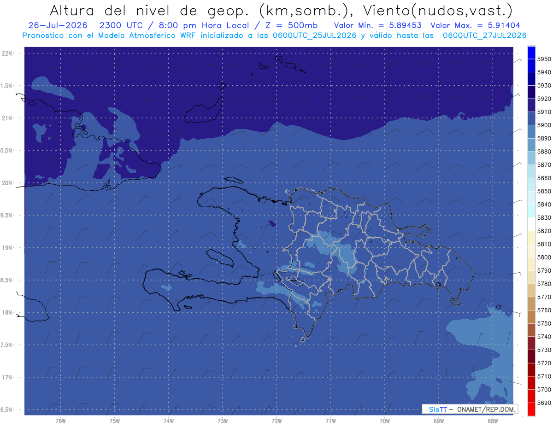553x427 pixels.
Task: Click the "8:00 pm Hora Local" text
Action: pos(205,25)
